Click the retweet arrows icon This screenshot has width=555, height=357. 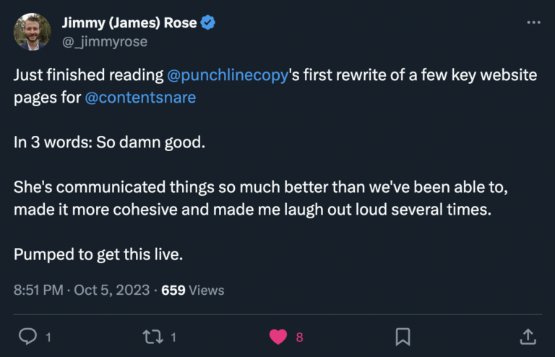pyautogui.click(x=152, y=336)
